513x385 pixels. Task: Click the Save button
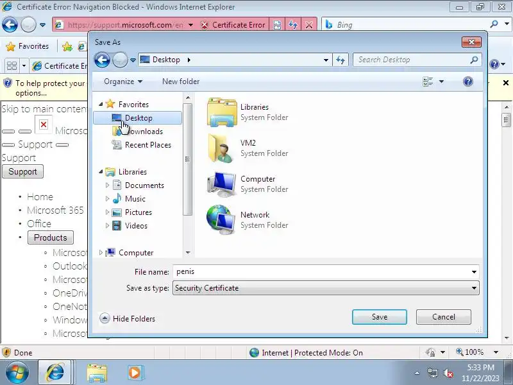[x=380, y=317]
